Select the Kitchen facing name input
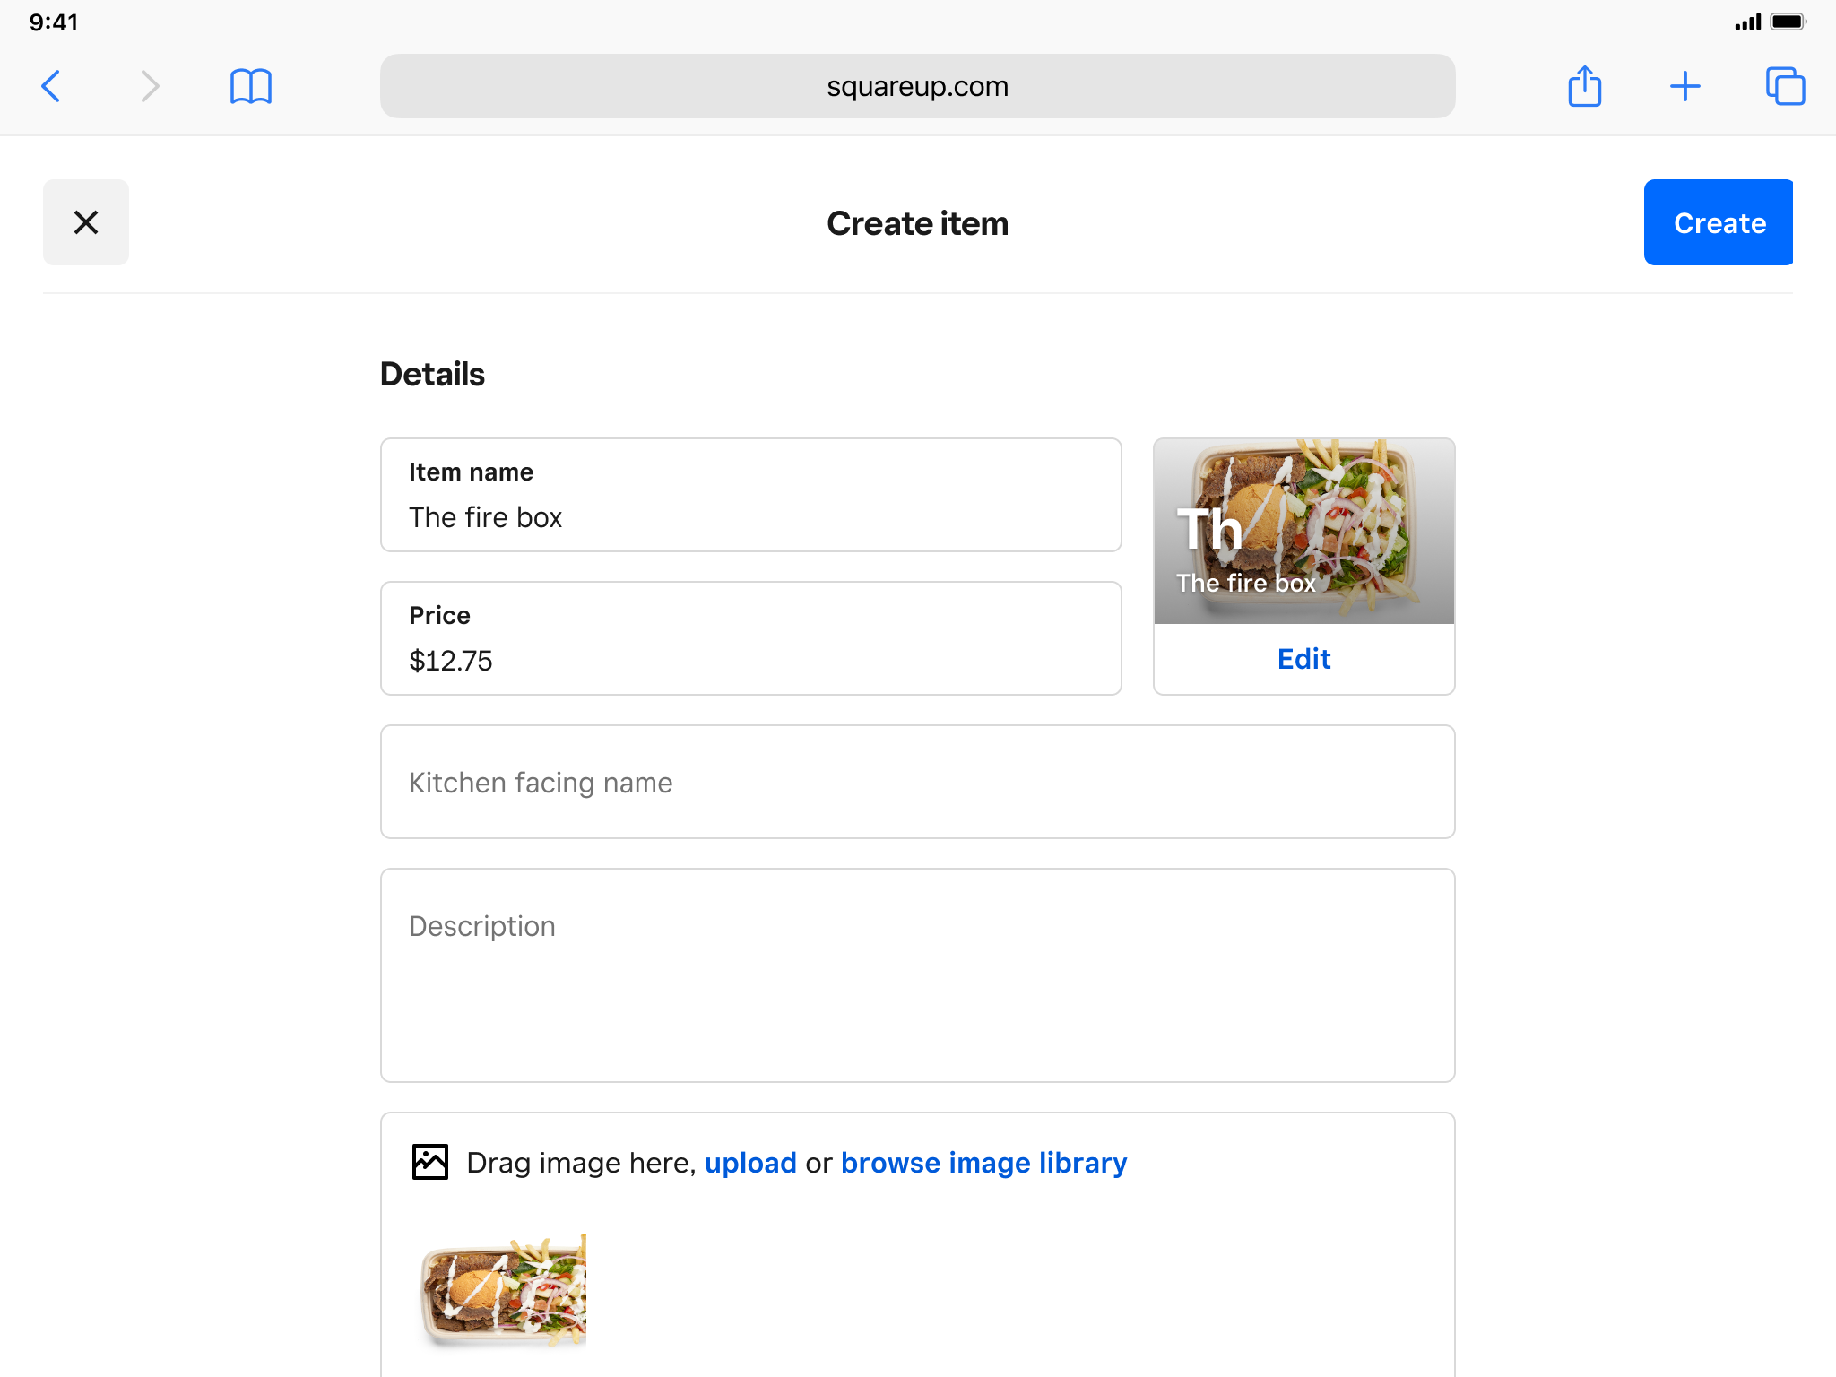This screenshot has height=1377, width=1836. tap(917, 783)
